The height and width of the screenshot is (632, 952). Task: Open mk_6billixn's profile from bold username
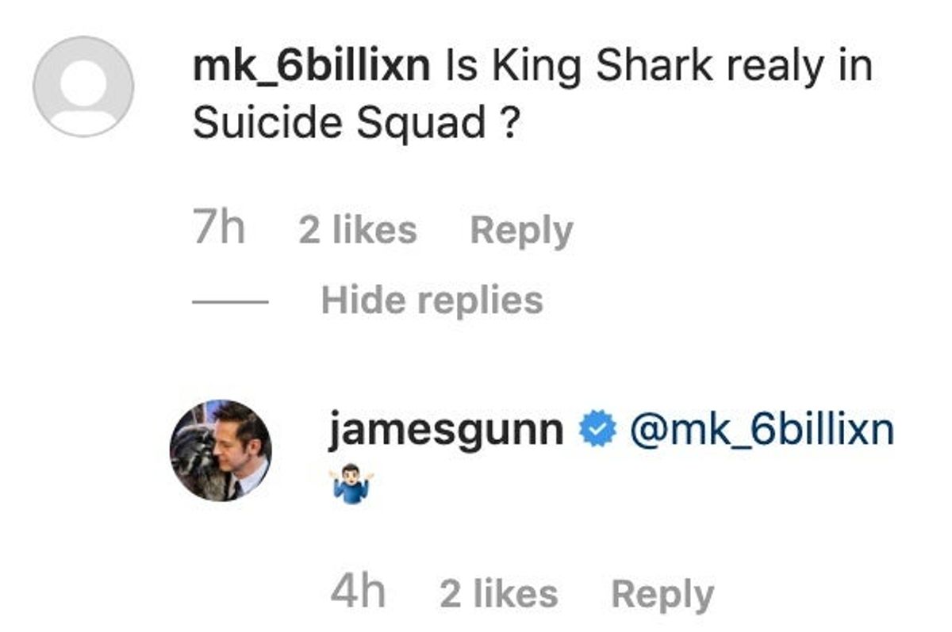312,67
